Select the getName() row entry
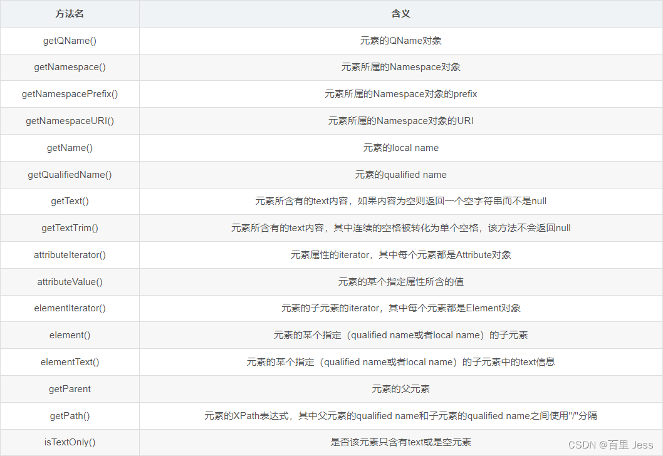663x456 pixels. [x=70, y=148]
